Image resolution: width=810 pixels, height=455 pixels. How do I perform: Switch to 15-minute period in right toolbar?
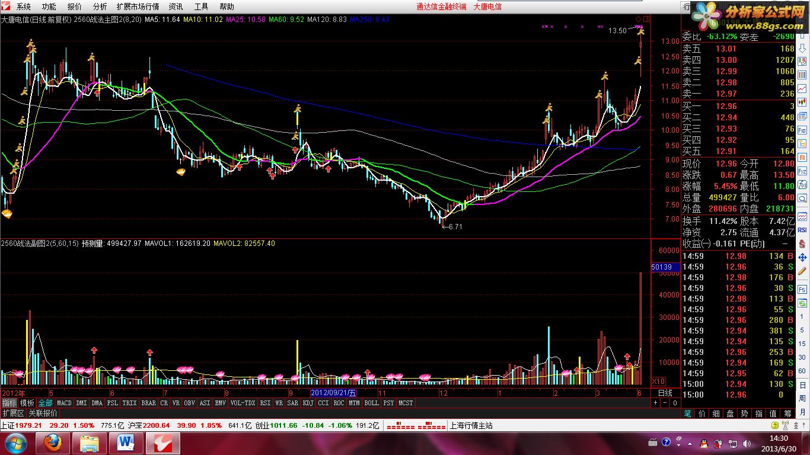coord(802,344)
